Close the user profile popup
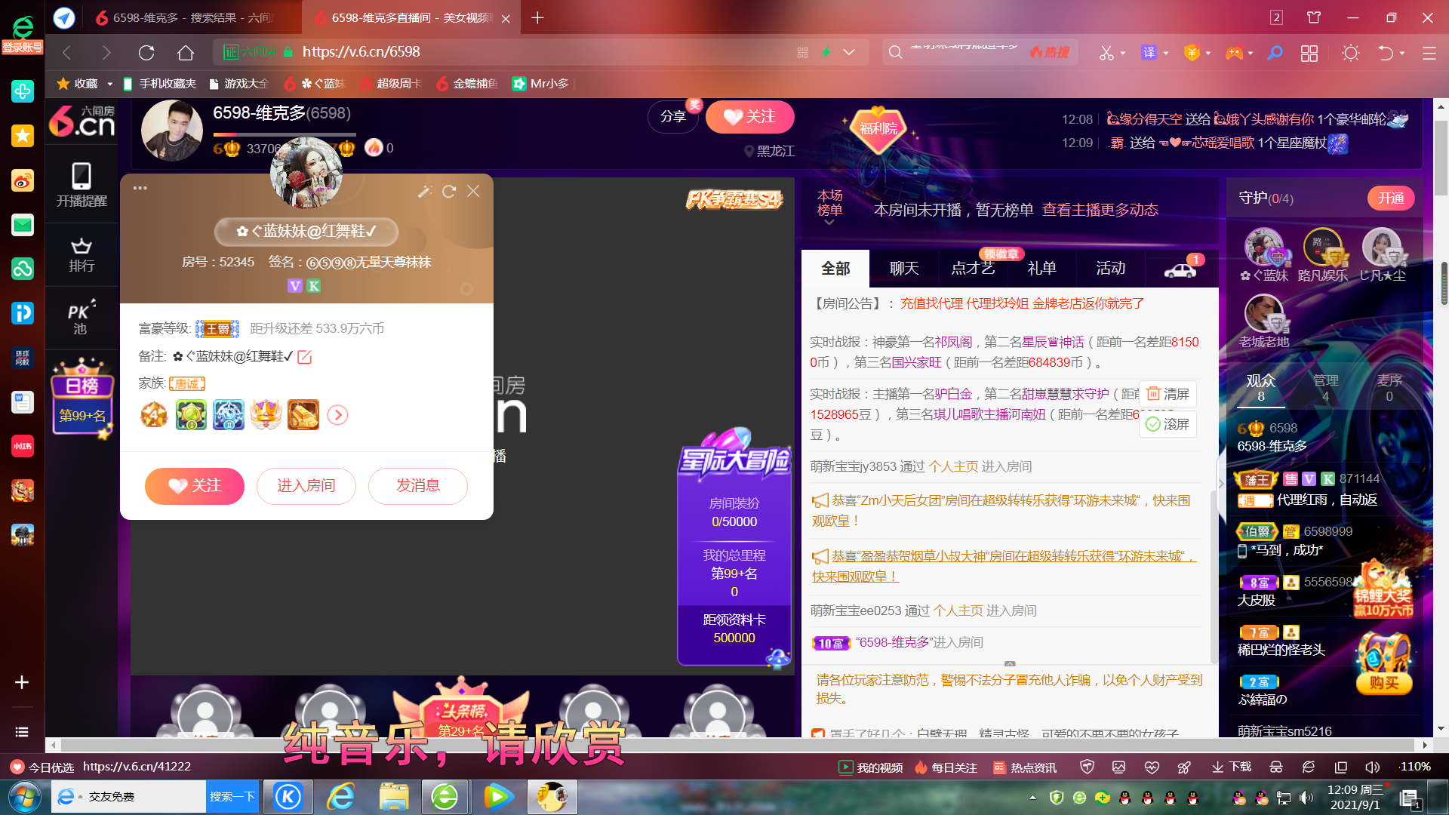1449x815 pixels. tap(473, 191)
